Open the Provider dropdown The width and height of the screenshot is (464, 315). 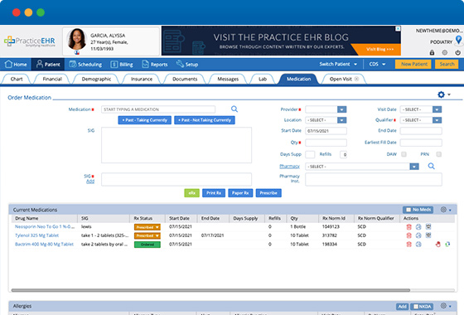click(341, 109)
